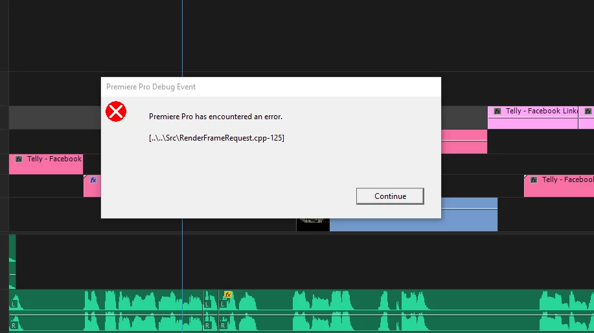Select the RenderFrameRequest.cpp-125 error path text
The image size is (594, 333).
tap(216, 138)
